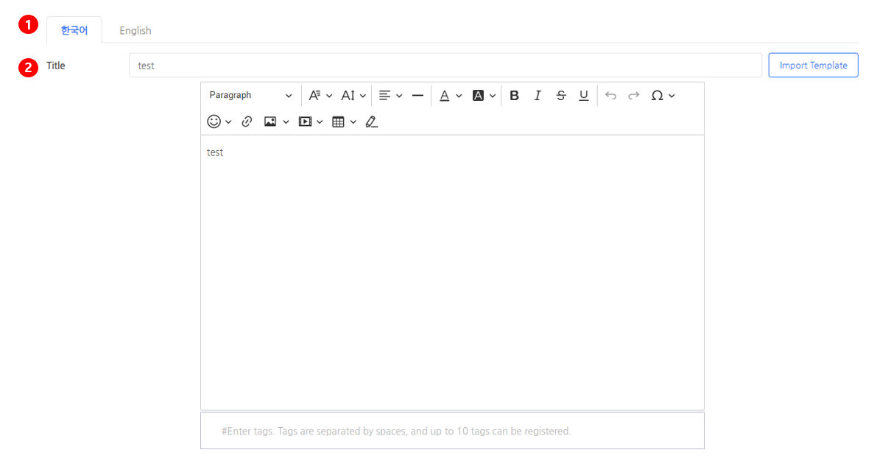Click the tags input field
Screen dimensions: 888x475
pyautogui.click(x=452, y=431)
